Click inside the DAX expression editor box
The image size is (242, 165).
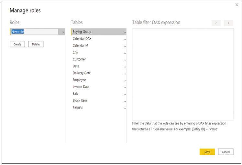pos(183,74)
